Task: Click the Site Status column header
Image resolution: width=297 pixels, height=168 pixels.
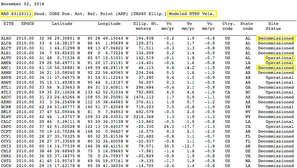Action: [x=273, y=26]
